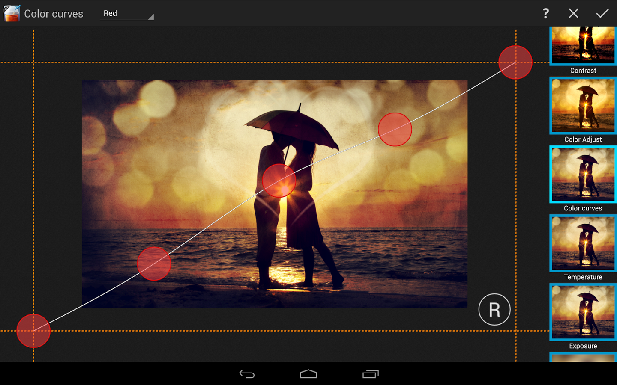Tap the Color curves title text
617x385 pixels.
tap(54, 14)
